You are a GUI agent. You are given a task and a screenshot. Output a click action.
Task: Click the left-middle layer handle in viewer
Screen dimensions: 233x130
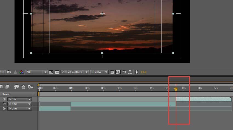(31, 14)
